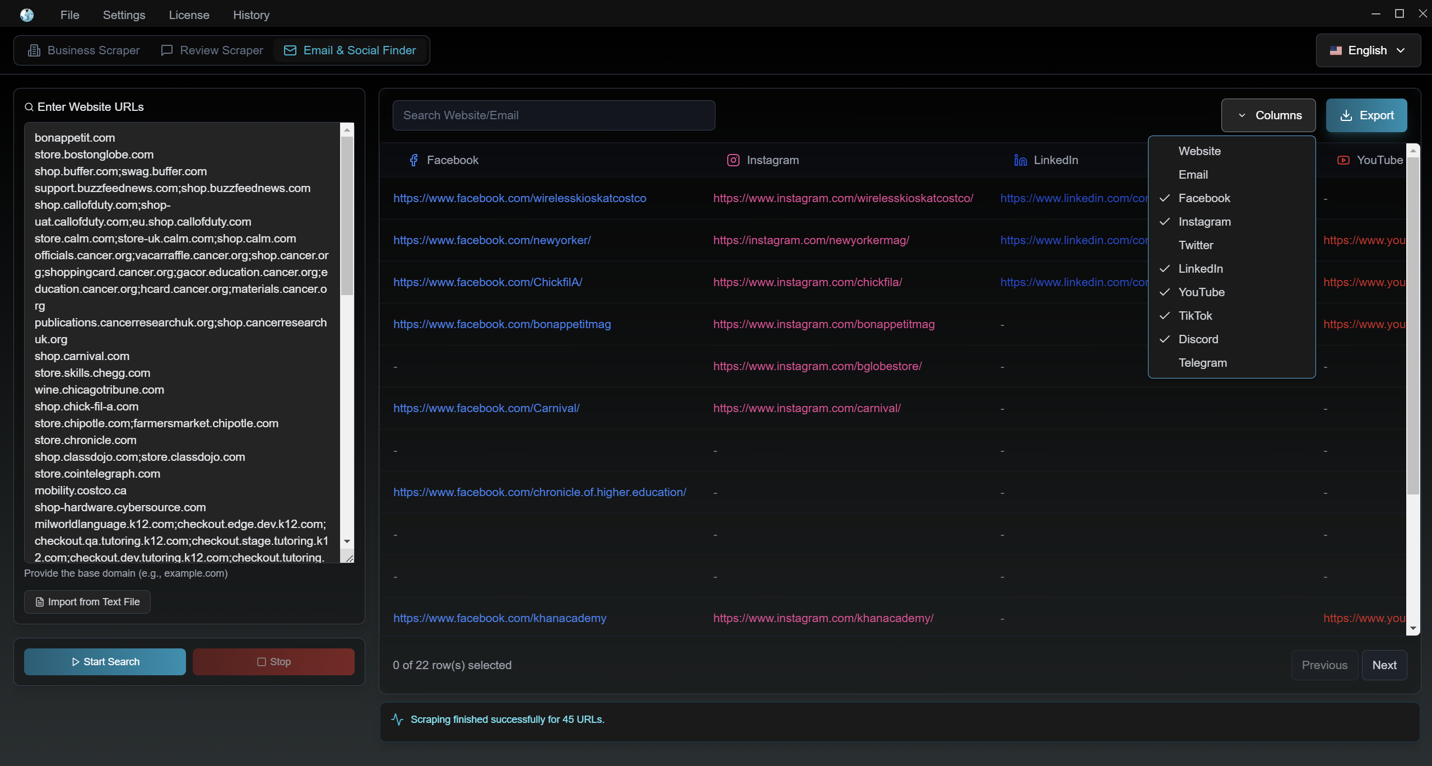Click the YouTube column header icon
1432x766 pixels.
(1343, 160)
